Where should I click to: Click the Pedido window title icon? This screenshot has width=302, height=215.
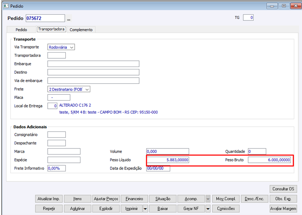click(x=6, y=6)
